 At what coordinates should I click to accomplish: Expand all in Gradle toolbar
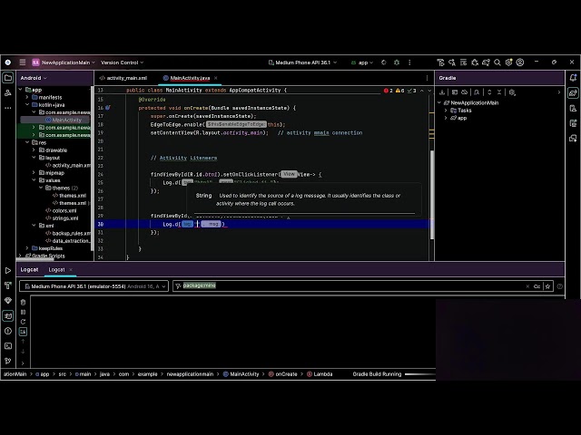click(489, 92)
